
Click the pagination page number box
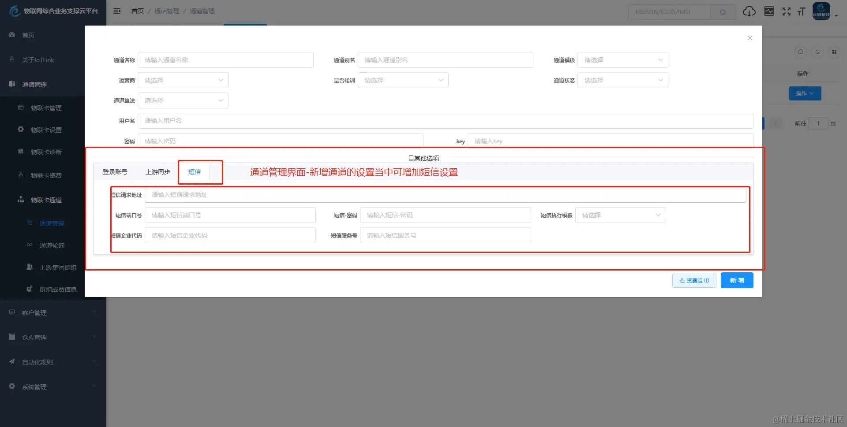818,123
